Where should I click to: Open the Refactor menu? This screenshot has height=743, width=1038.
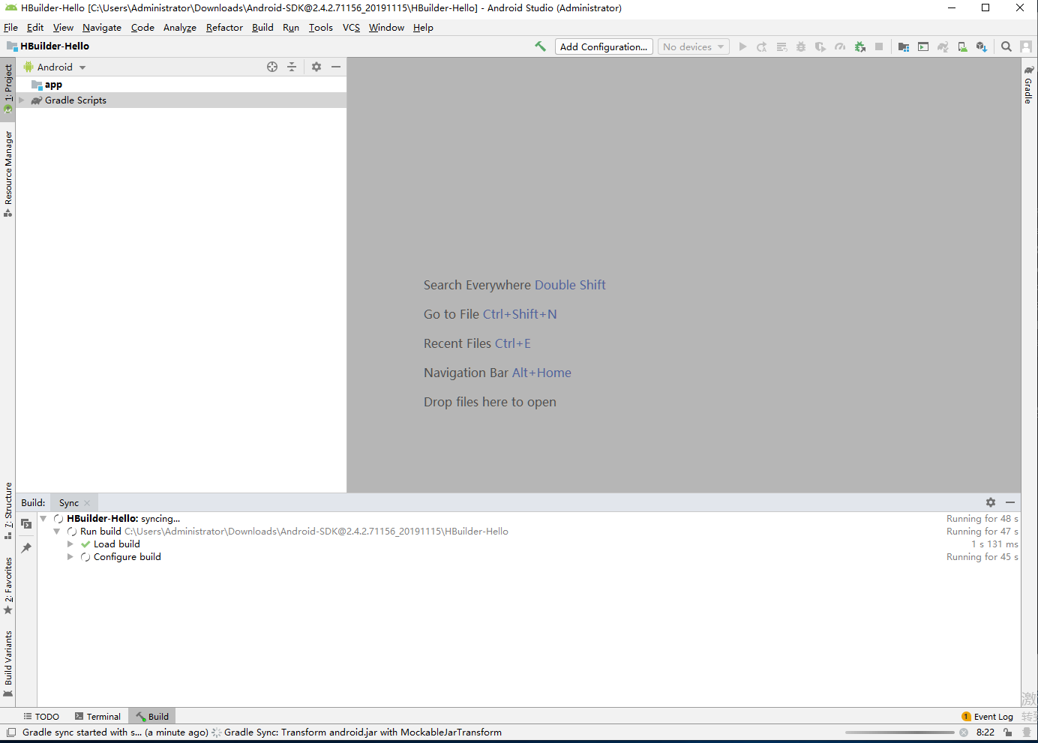pos(224,27)
